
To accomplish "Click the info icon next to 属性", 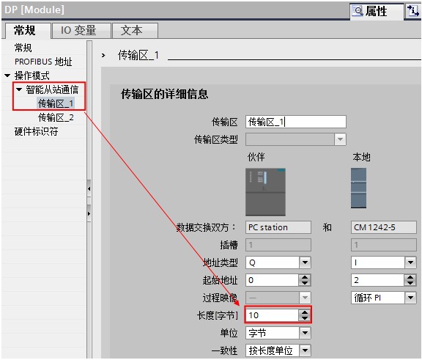I will [413, 11].
